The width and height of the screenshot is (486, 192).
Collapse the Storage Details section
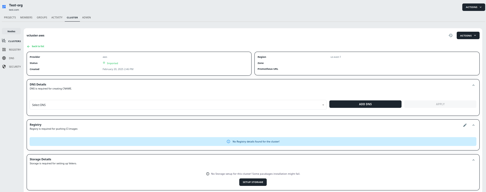coord(473,160)
